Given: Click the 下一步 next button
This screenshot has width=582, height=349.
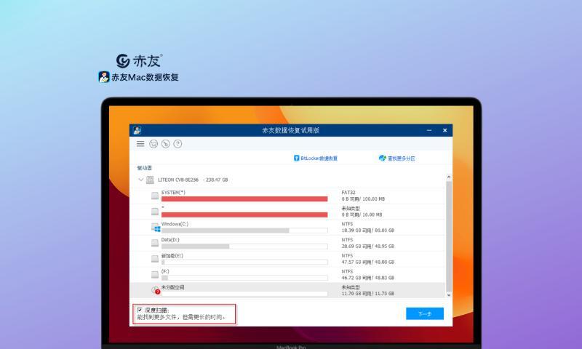Looking at the screenshot, I should tap(425, 314).
